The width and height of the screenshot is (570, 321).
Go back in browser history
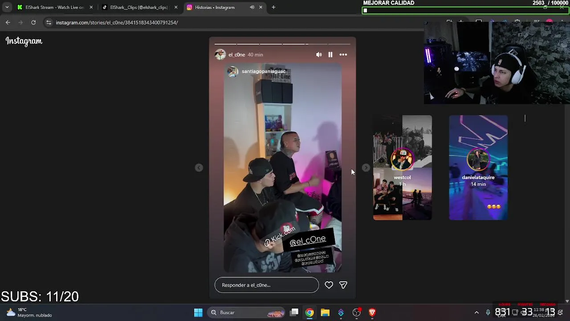tap(8, 22)
